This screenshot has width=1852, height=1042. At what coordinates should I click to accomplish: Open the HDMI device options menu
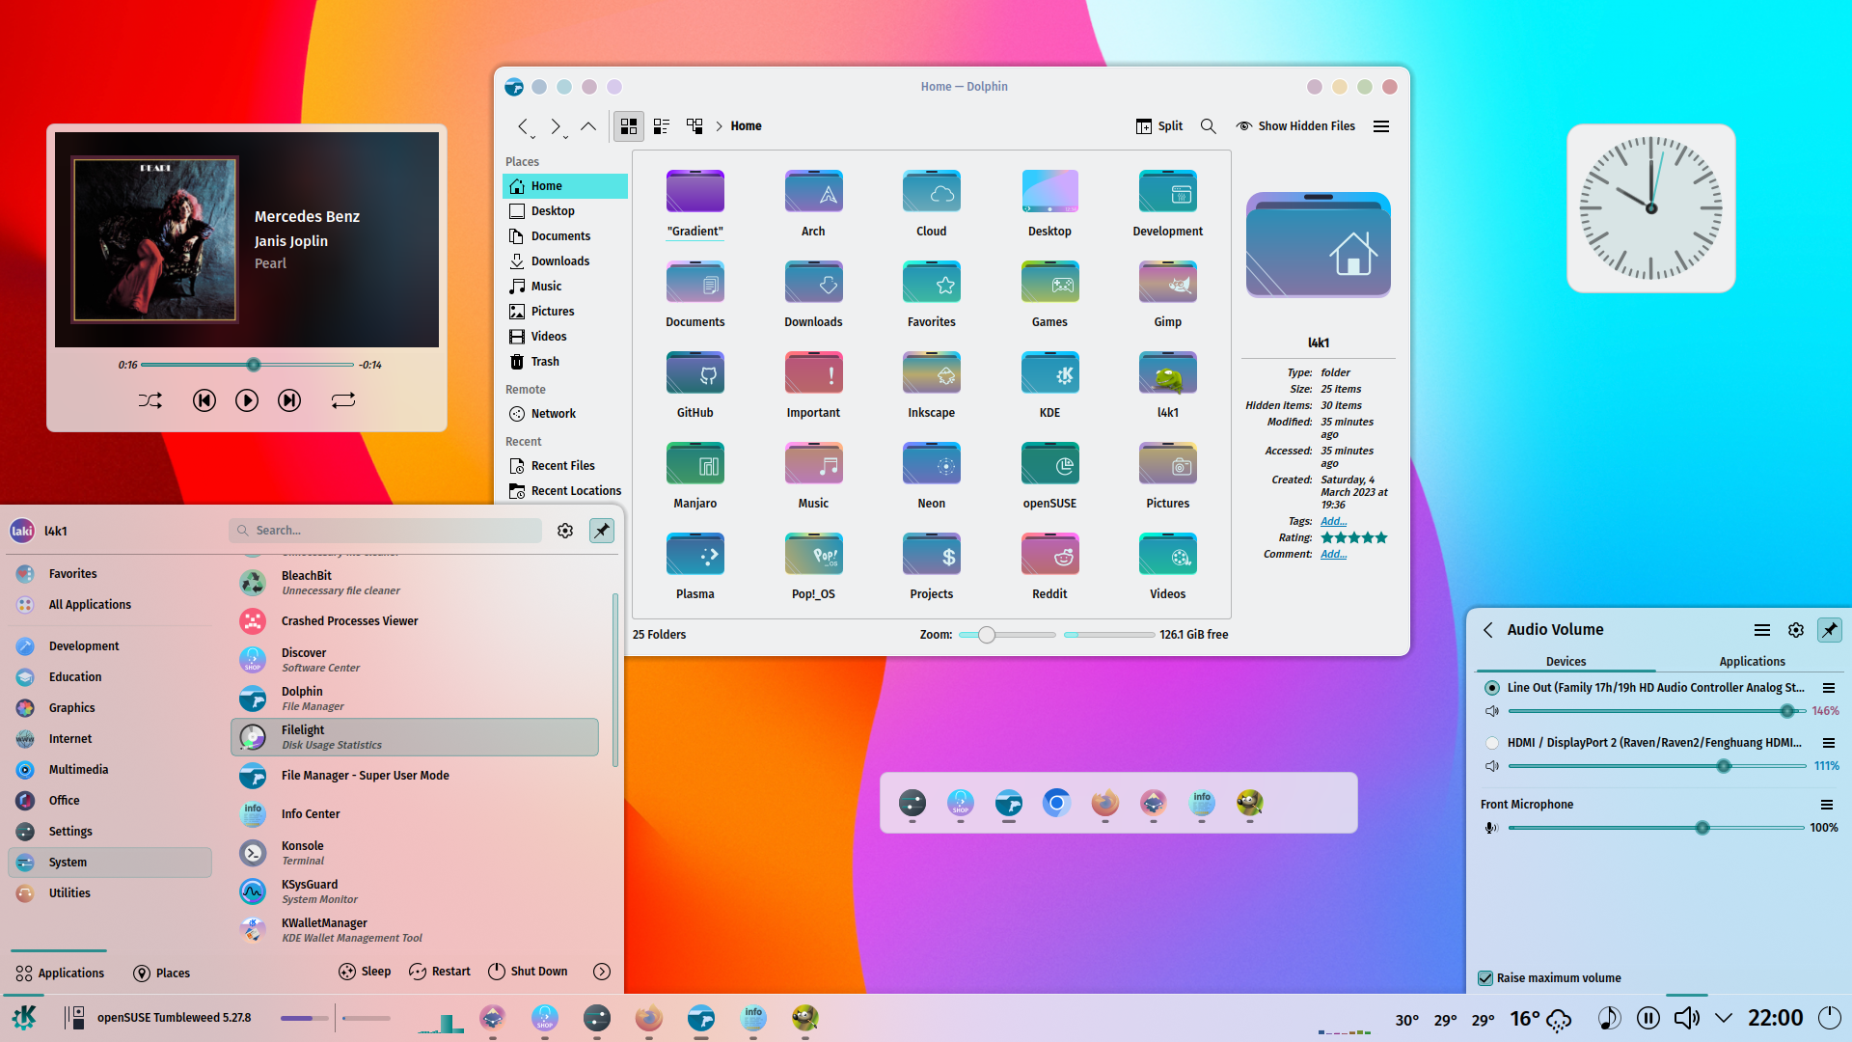pos(1828,743)
